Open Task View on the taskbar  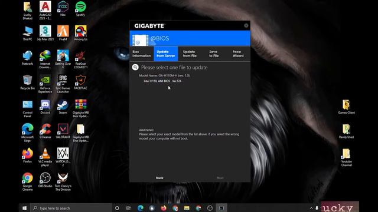[x=129, y=208]
